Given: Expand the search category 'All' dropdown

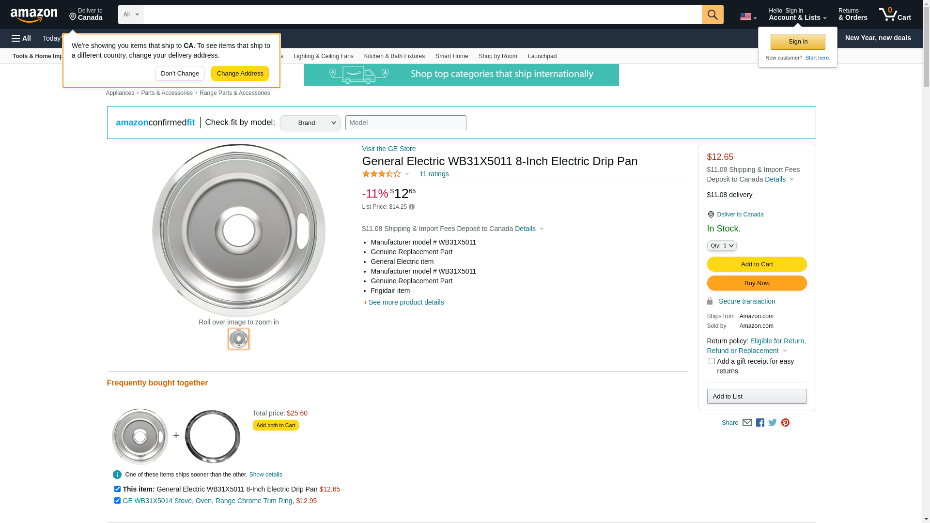Looking at the screenshot, I should [131, 15].
